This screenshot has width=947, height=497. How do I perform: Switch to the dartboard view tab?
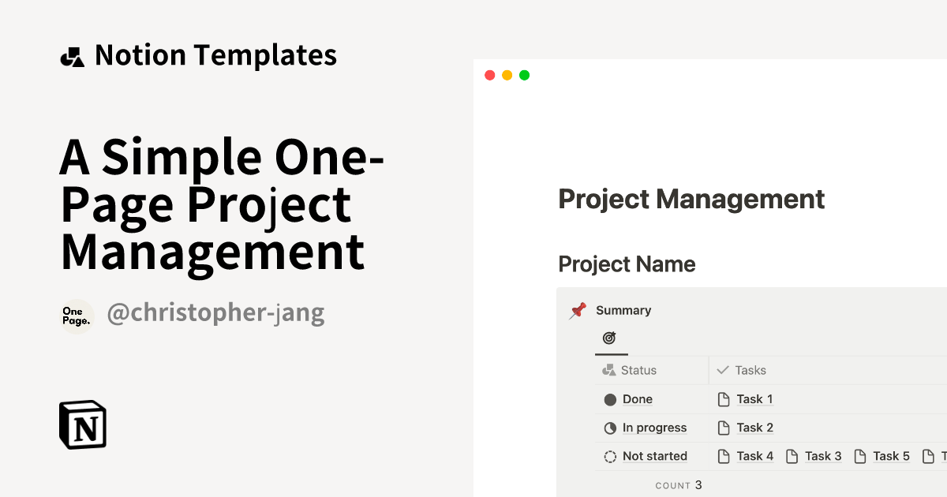(608, 339)
